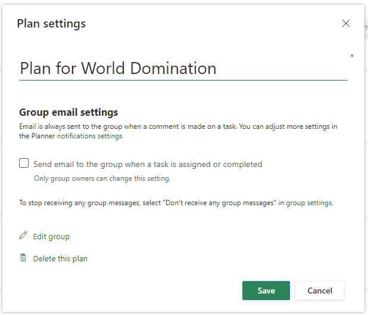Open the group settings link
368x315 pixels.
tap(308, 203)
